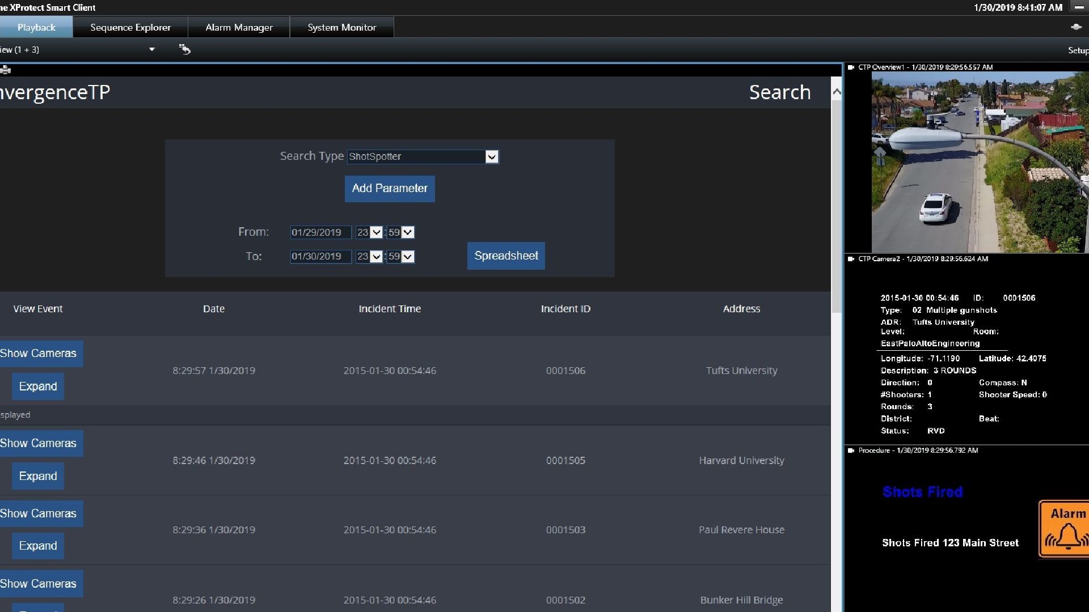This screenshot has height=612, width=1089.
Task: Open the System Monitor tab
Action: coord(342,27)
